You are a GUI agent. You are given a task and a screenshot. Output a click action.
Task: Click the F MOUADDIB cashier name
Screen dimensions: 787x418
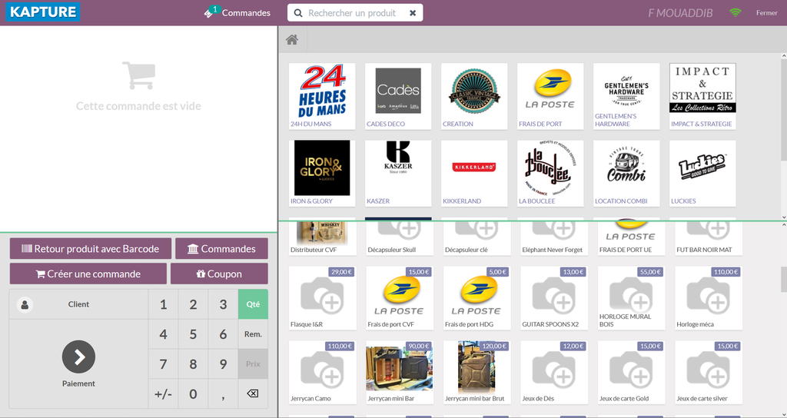pos(680,13)
